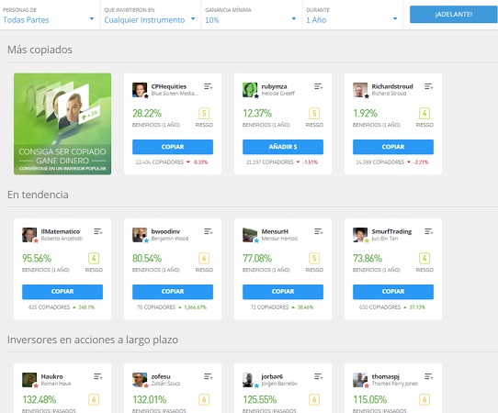Click the 28.22% profit value

(147, 113)
